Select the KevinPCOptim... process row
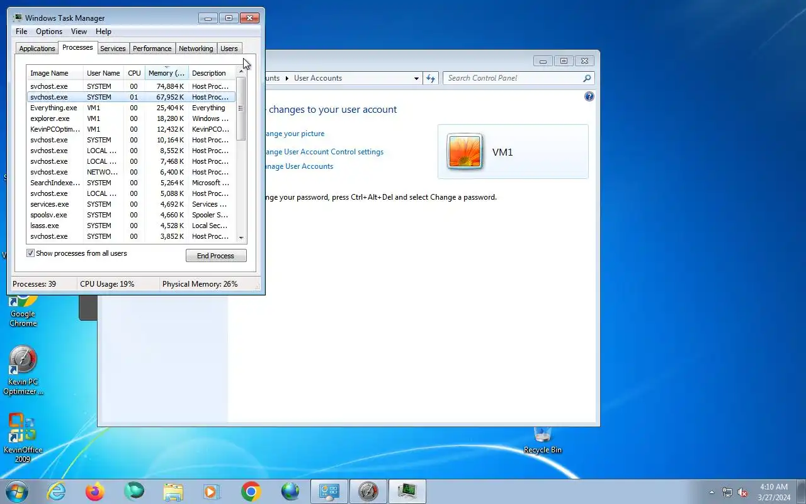Image resolution: width=806 pixels, height=504 pixels. point(131,129)
